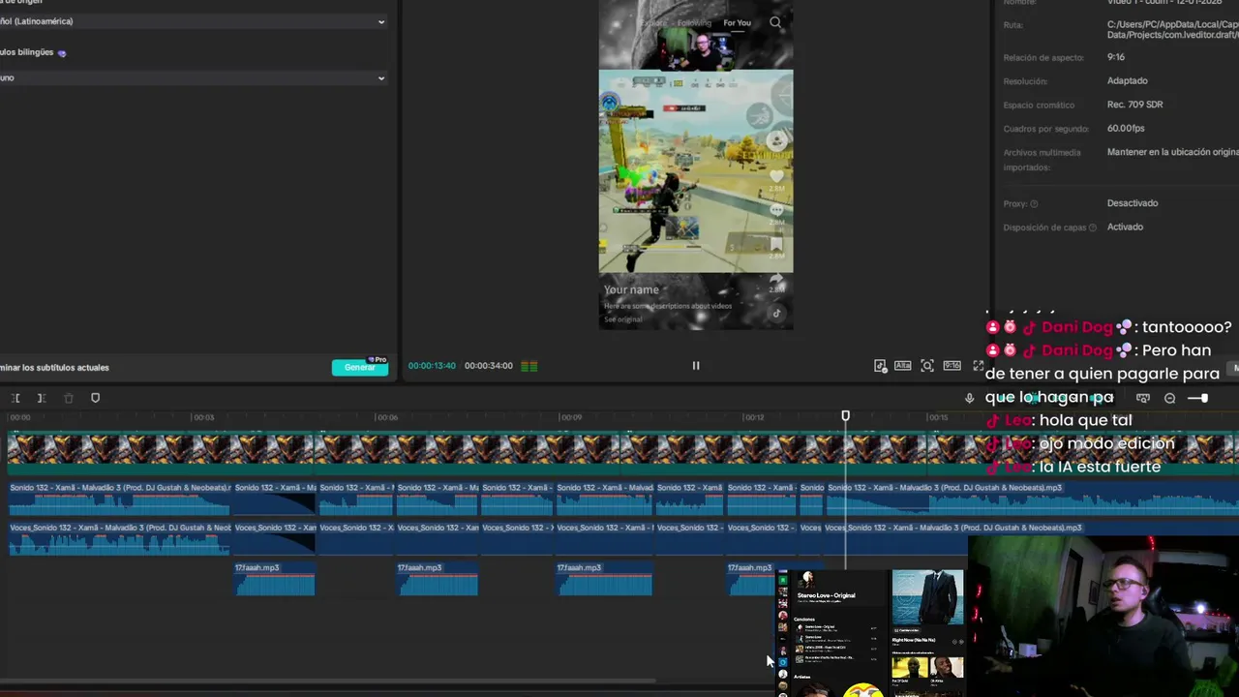Click the share arrow icon in the preview overlay
The image size is (1239, 697).
pyautogui.click(x=776, y=280)
